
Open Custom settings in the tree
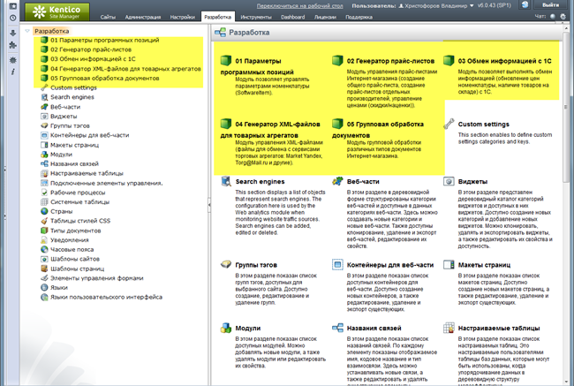tap(73, 87)
